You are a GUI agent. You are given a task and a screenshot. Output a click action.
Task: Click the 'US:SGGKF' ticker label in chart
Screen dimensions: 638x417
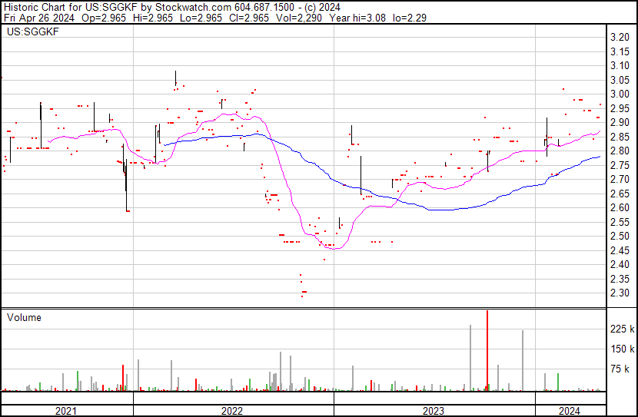pos(32,31)
